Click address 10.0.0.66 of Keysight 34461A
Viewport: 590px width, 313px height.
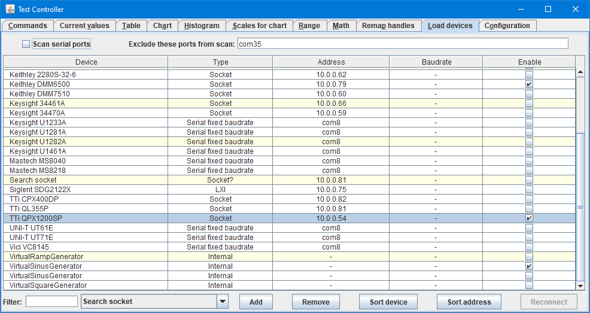(x=331, y=104)
